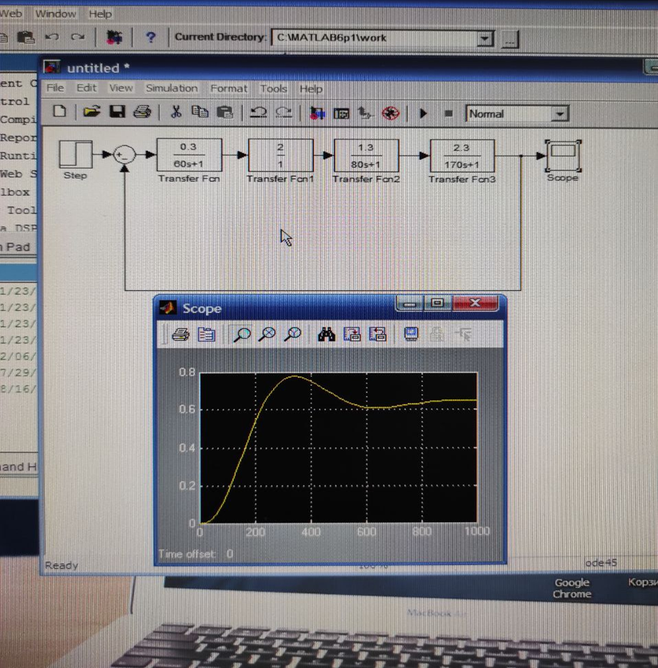The image size is (658, 668).
Task: Toggle model browser icon in Simulink toolbar
Action: click(341, 113)
